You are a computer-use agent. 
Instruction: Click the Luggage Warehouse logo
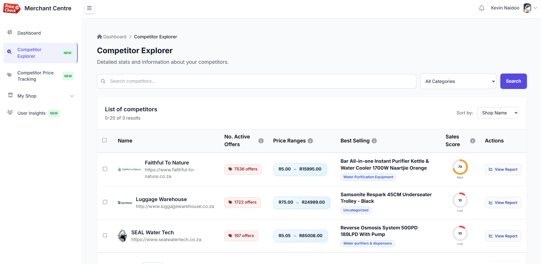click(x=125, y=203)
